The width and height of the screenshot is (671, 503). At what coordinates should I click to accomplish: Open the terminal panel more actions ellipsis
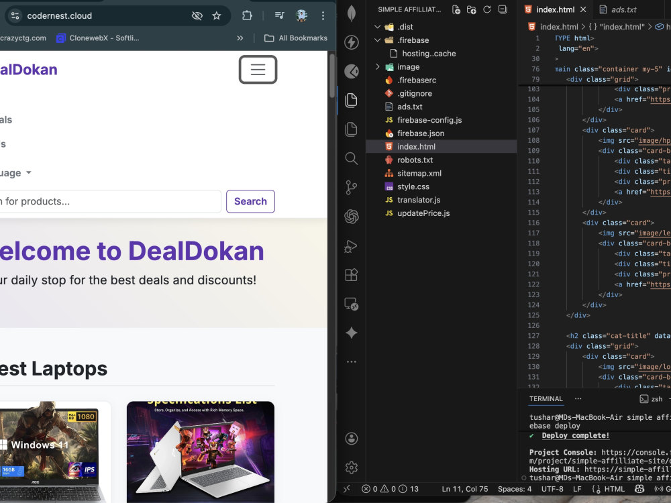tap(578, 398)
